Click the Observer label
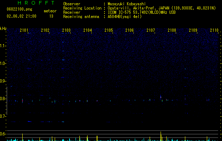 [x=72, y=4]
